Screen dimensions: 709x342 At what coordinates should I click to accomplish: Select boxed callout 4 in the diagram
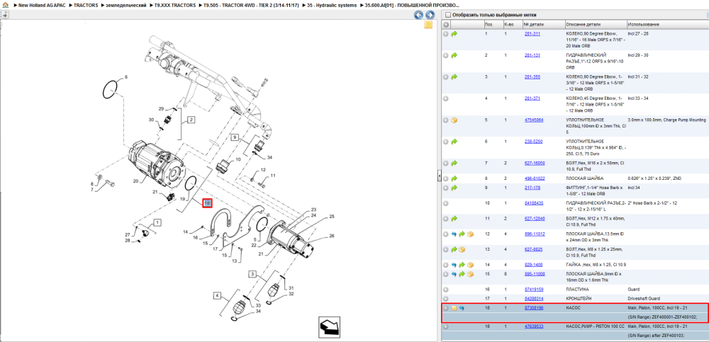click(x=218, y=297)
